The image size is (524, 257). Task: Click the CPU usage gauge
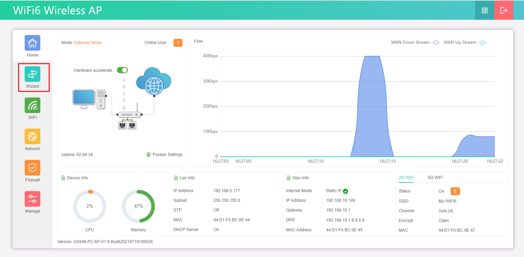click(x=90, y=206)
